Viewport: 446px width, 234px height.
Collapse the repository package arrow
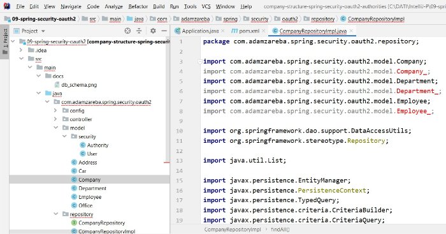click(56, 214)
